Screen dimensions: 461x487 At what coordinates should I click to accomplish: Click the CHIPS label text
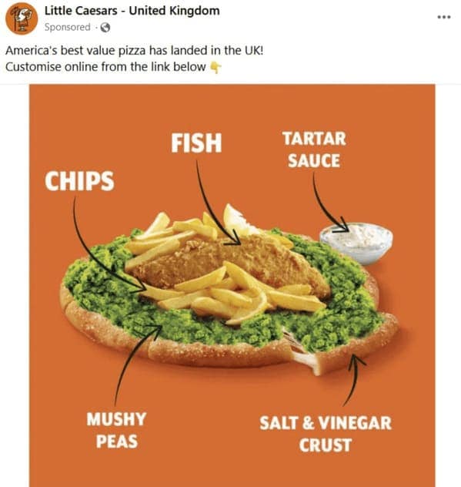tap(79, 181)
